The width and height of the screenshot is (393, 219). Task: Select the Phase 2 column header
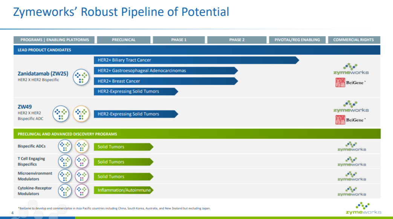(x=237, y=40)
